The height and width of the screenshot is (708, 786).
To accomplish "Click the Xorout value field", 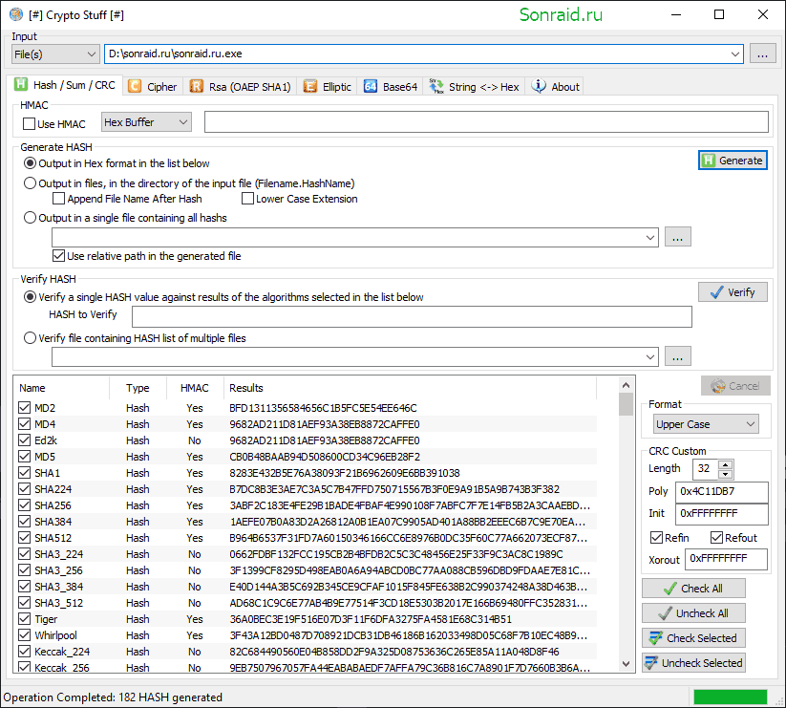I will pos(726,559).
